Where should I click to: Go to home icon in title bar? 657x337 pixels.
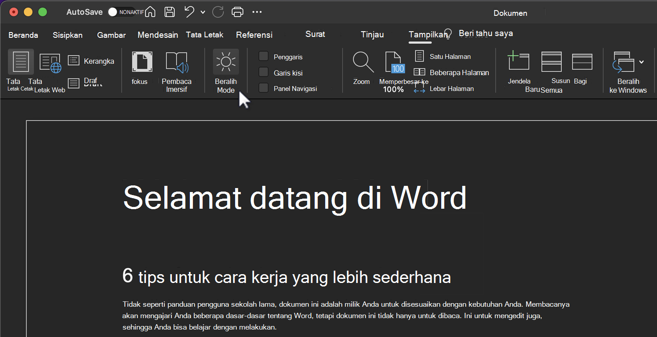(x=150, y=12)
